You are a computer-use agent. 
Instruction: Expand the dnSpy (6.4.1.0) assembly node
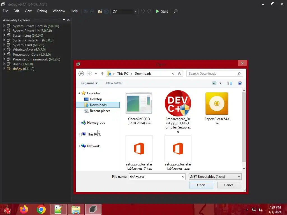[4, 69]
